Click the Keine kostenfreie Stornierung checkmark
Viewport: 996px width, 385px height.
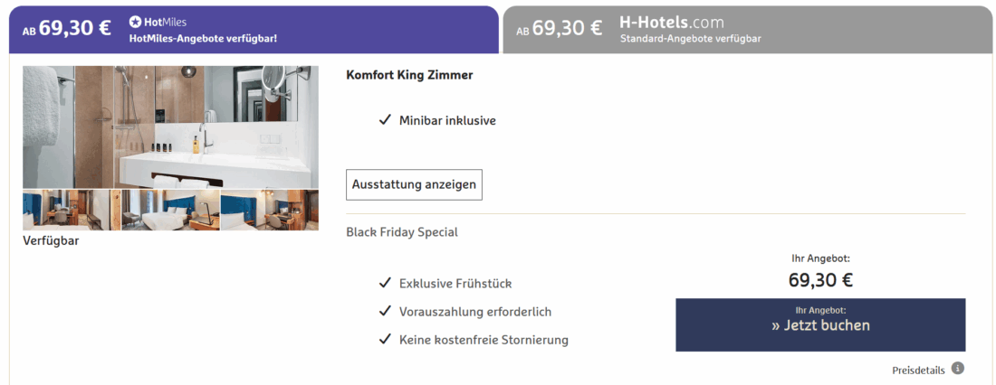pos(385,340)
